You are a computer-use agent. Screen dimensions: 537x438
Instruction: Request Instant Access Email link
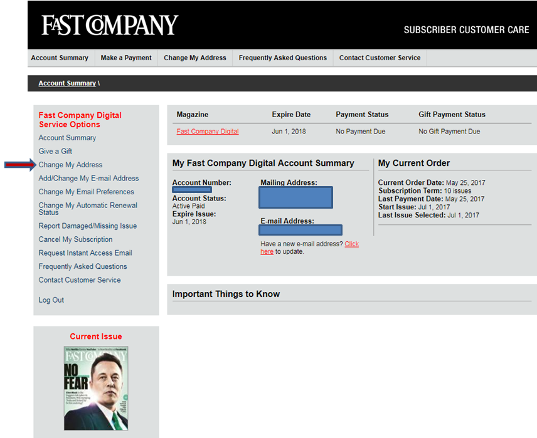85,253
